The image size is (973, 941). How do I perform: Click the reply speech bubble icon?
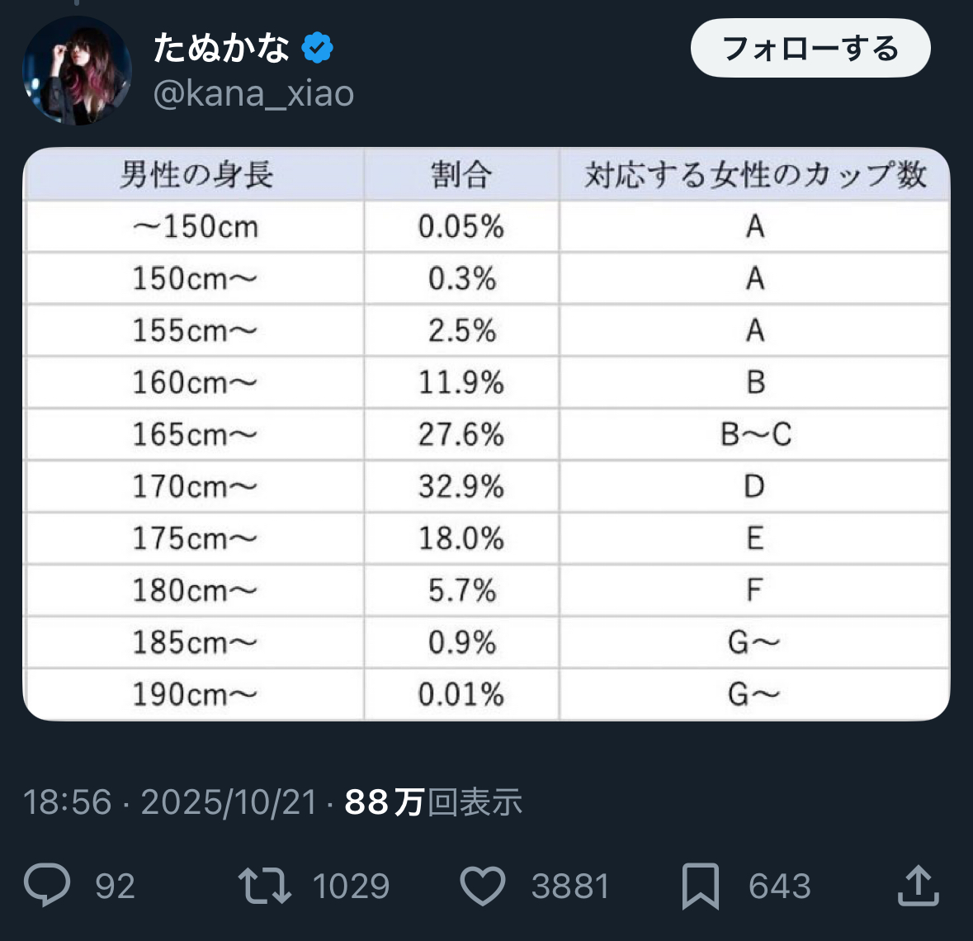tap(47, 886)
